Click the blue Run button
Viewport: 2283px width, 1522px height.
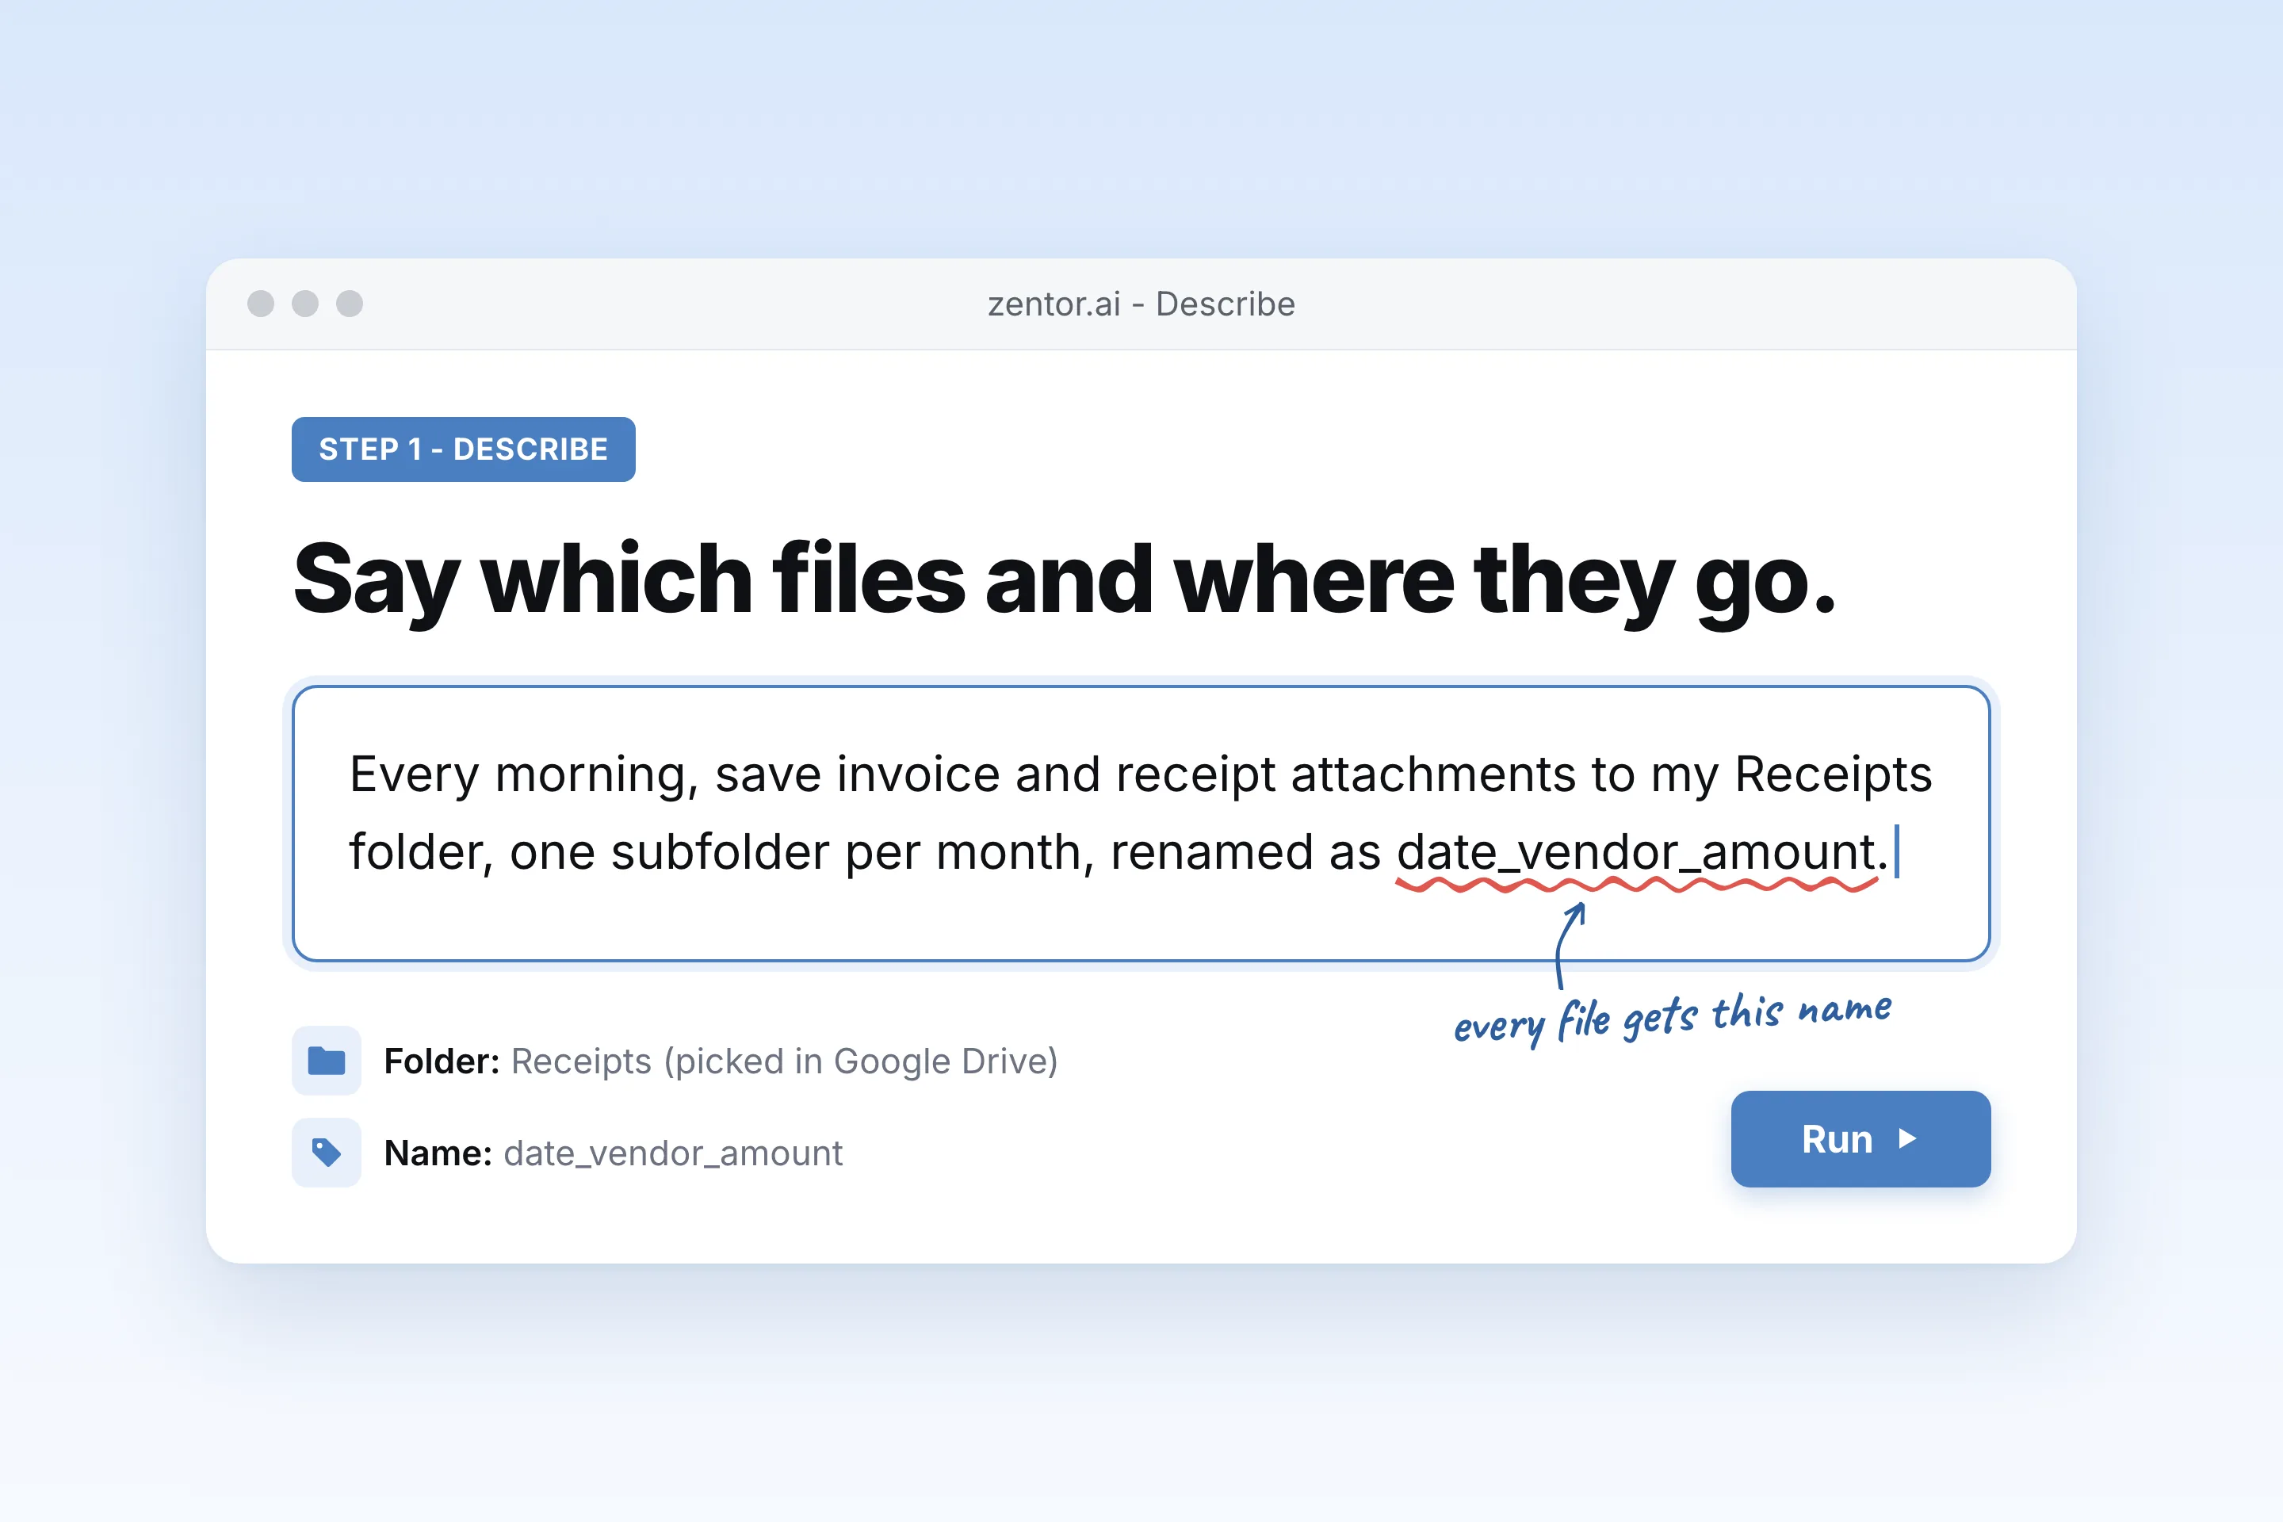pos(1860,1138)
